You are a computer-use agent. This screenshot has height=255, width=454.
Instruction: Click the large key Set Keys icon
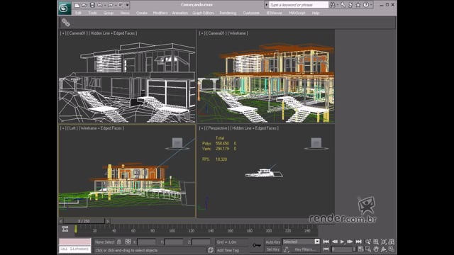pos(257,245)
